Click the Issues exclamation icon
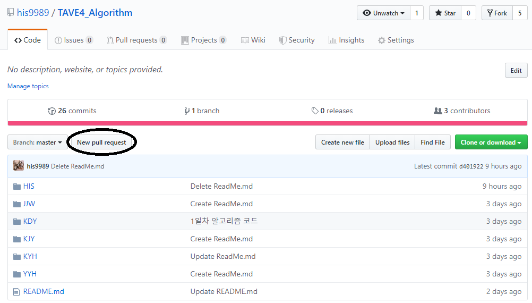Screen dimensions: 532x303 (58, 40)
